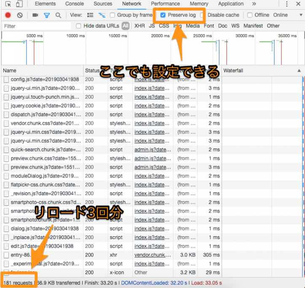Image resolution: width=305 pixels, height=288 pixels.
Task: Clear the network log
Action: pyautogui.click(x=20, y=15)
